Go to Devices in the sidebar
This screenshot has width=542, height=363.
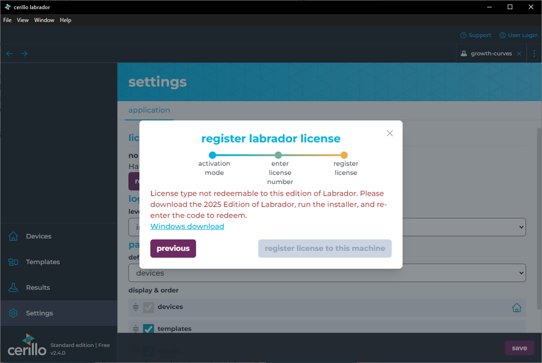[59, 236]
